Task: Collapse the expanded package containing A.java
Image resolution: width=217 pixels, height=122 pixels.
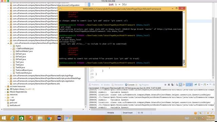Action: 8,43
